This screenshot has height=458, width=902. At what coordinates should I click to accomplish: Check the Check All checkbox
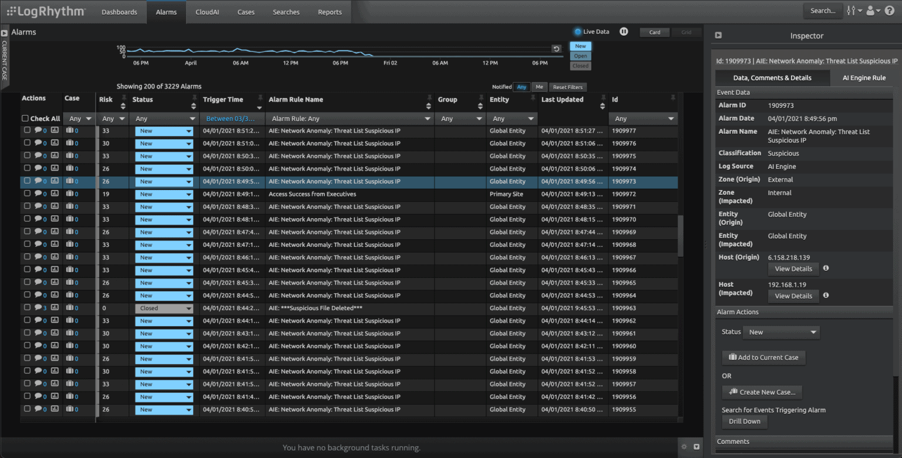point(26,118)
